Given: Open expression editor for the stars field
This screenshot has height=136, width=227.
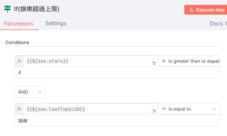Looking at the screenshot, I should (x=154, y=63).
